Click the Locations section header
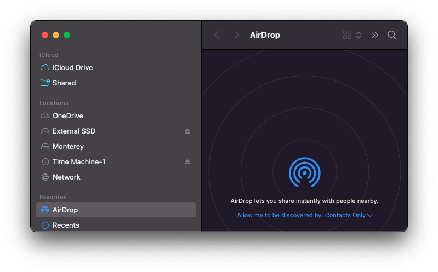Screen dimensions: 438x272 (54, 103)
